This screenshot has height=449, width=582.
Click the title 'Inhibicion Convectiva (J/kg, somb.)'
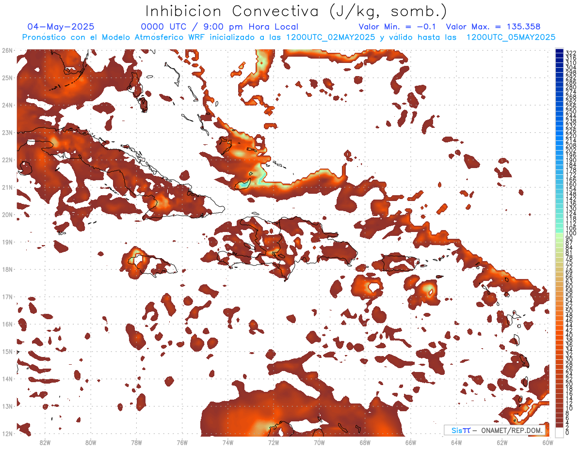pyautogui.click(x=296, y=12)
